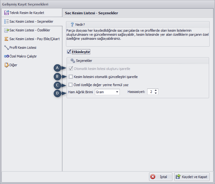Click the red X icon on İptal
215x184 pixels.
coord(153,177)
